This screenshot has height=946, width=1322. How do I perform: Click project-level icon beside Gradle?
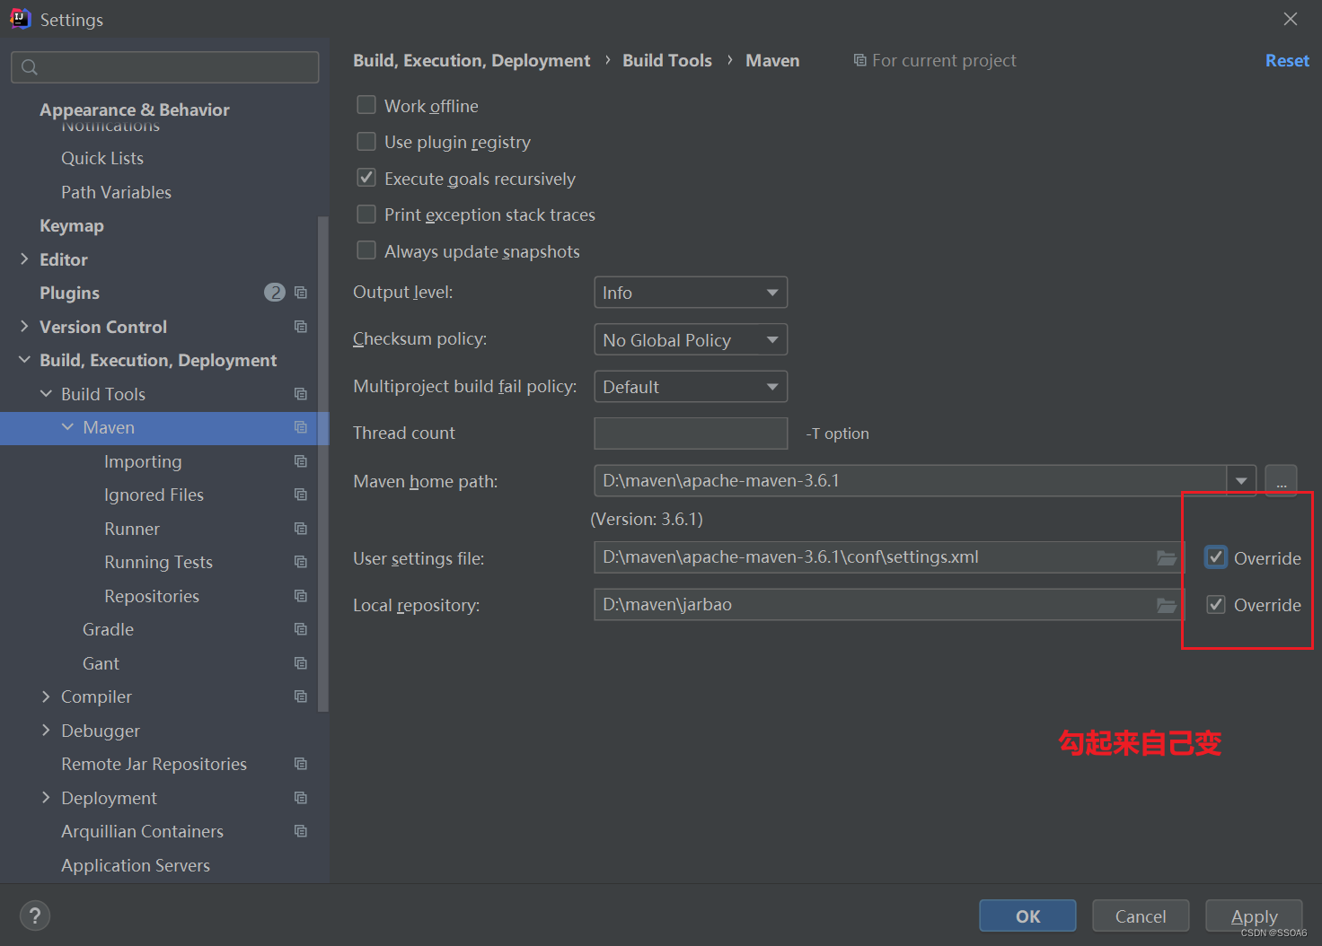[x=301, y=629]
